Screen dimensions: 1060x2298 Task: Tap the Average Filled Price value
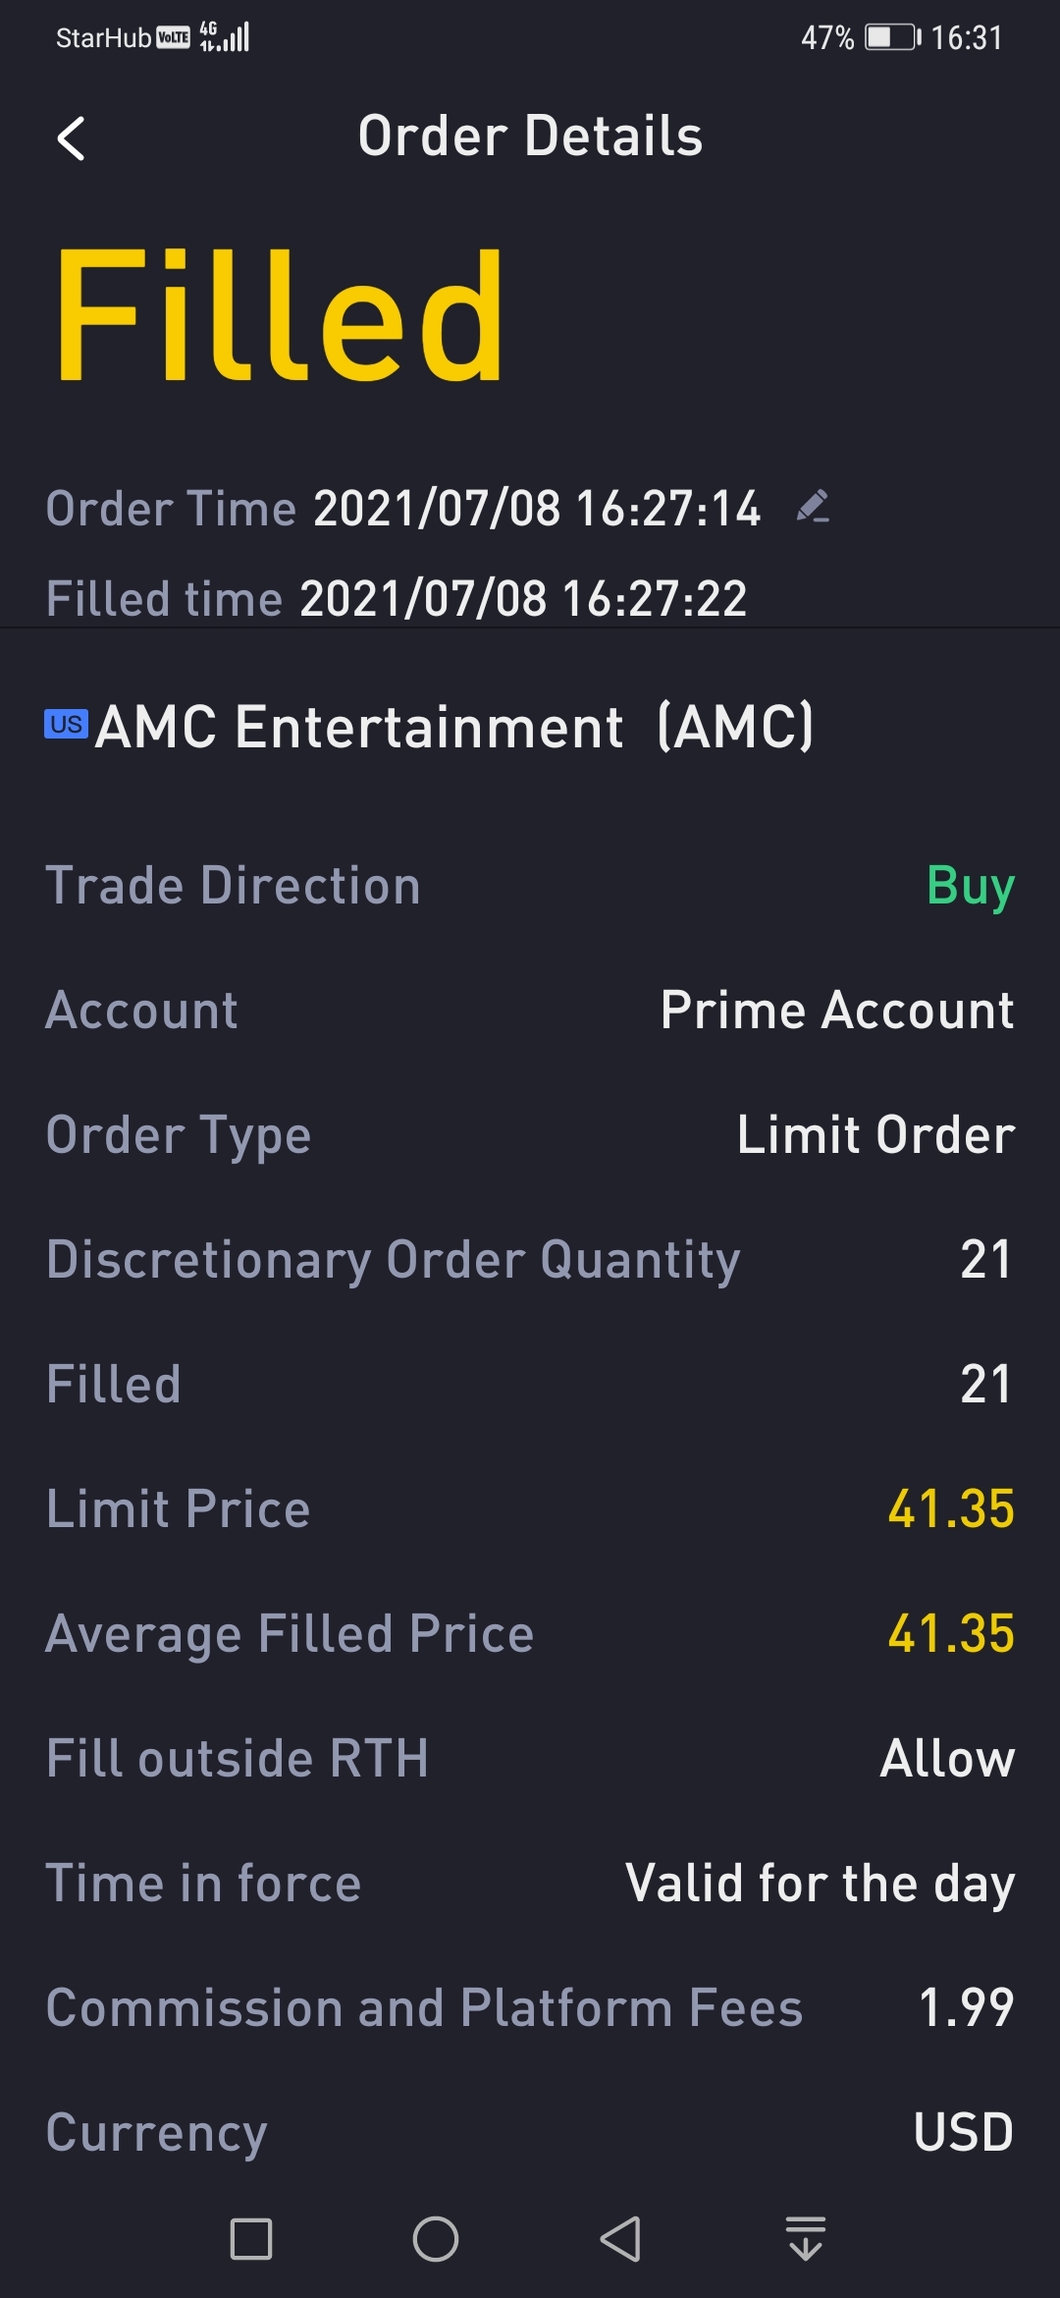tap(950, 1633)
